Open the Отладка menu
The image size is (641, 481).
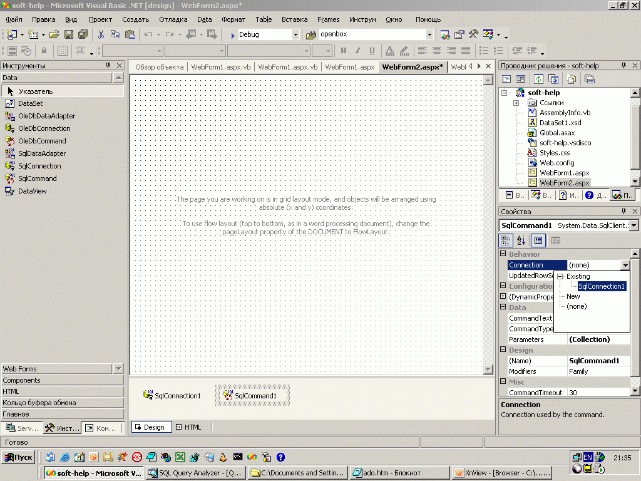click(173, 19)
